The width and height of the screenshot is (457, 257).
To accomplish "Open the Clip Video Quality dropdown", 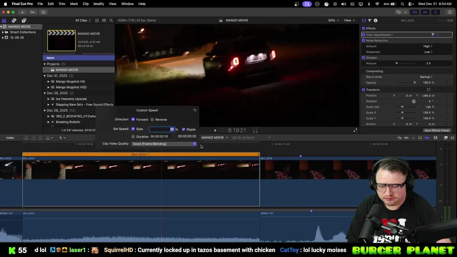I will pyautogui.click(x=164, y=144).
